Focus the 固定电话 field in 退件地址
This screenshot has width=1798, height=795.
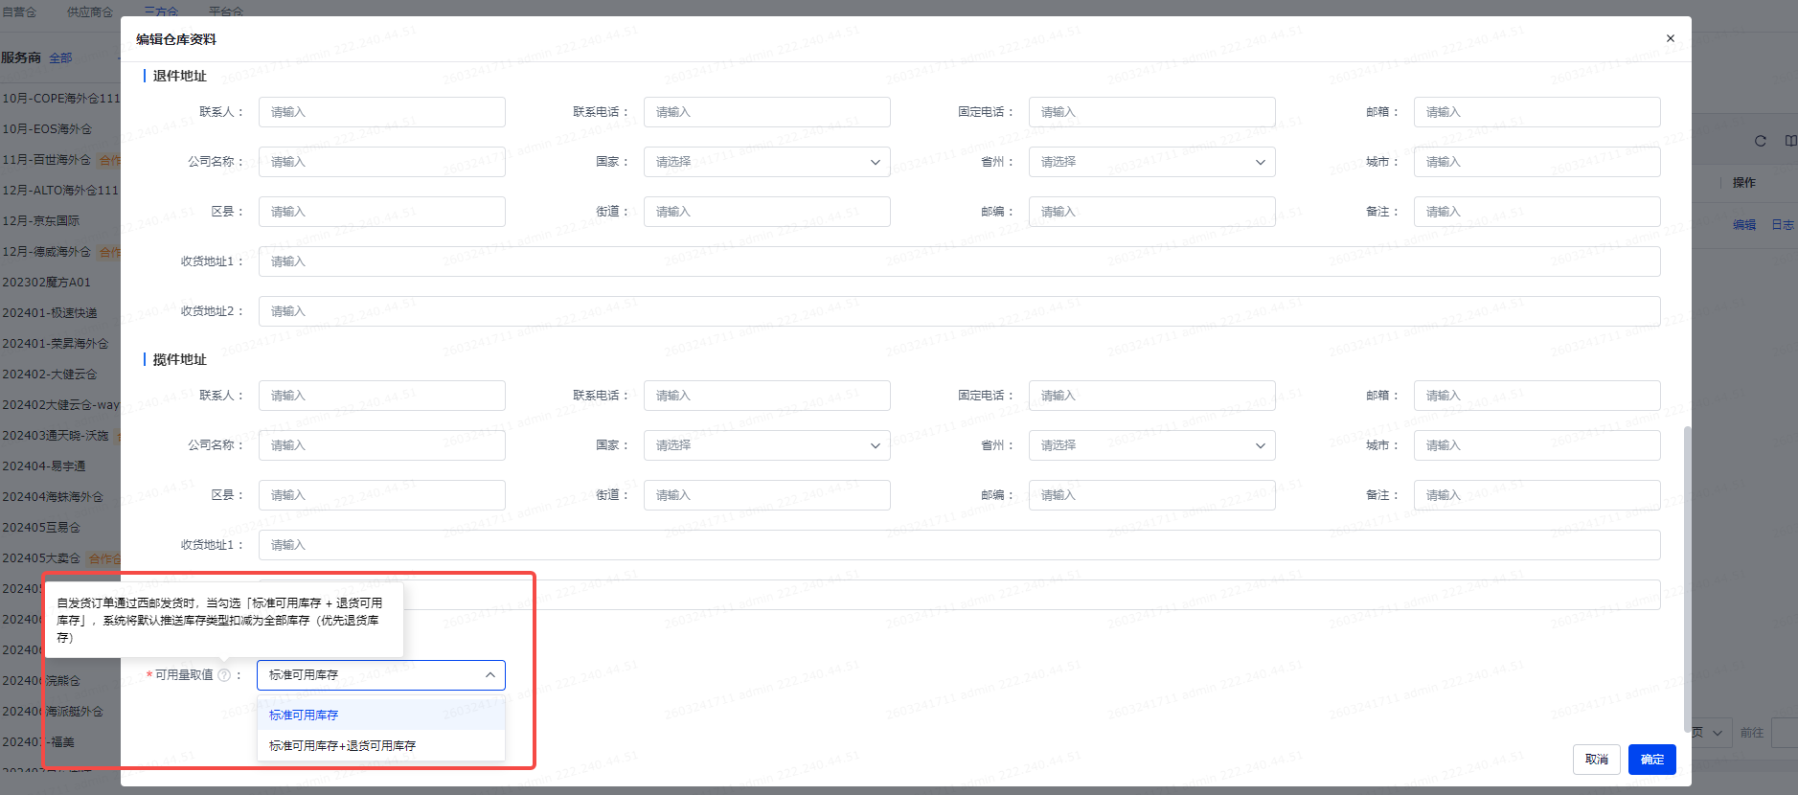pyautogui.click(x=1151, y=112)
